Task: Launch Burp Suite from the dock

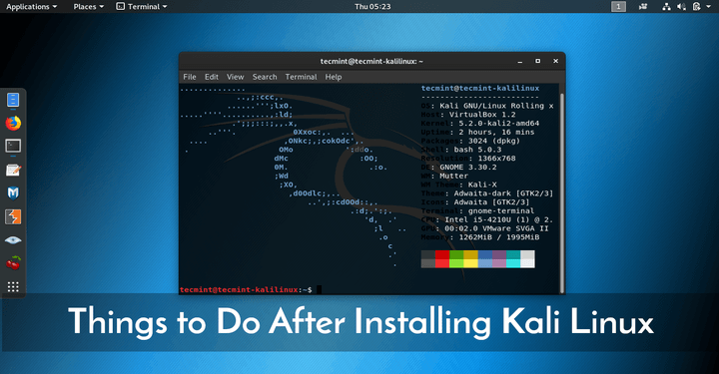Action: point(13,217)
